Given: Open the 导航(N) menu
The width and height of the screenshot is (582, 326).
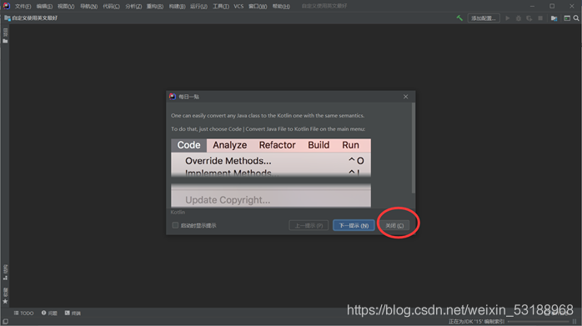Looking at the screenshot, I should [88, 7].
